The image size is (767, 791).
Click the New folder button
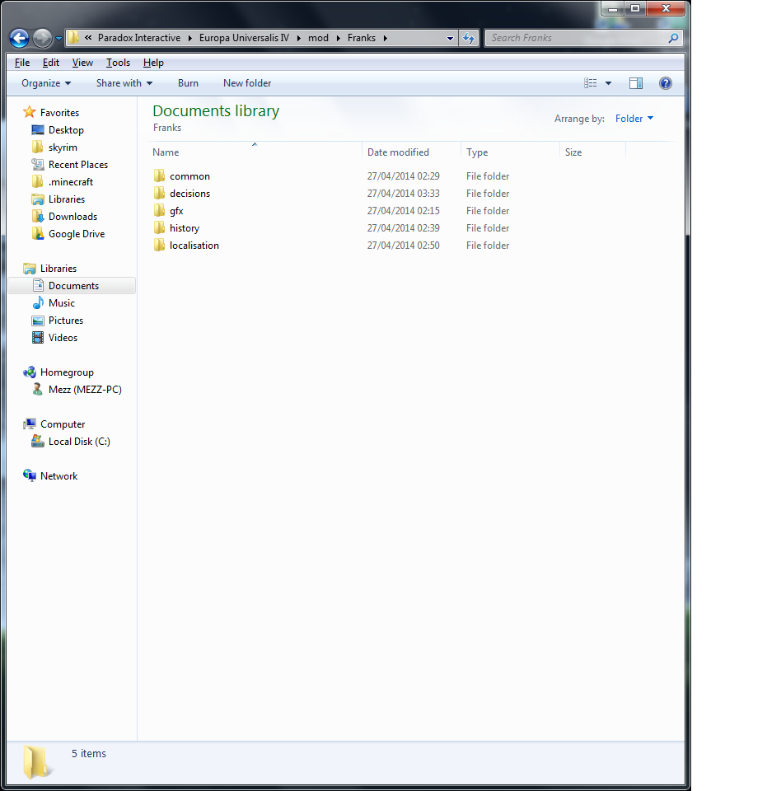(x=247, y=83)
